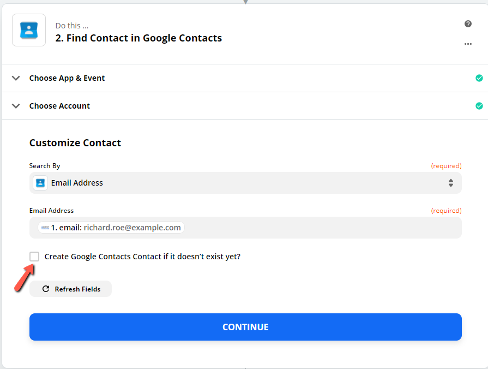488x369 pixels.
Task: Click the Search By up-down arrows
Action: pos(451,183)
